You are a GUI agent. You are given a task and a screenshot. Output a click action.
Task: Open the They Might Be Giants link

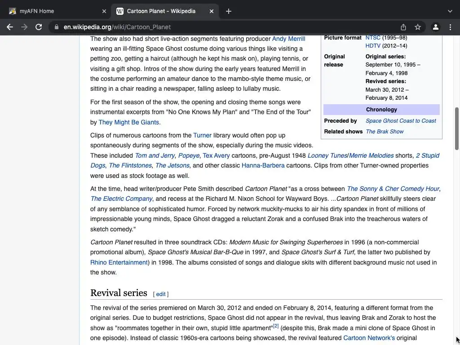[129, 122]
